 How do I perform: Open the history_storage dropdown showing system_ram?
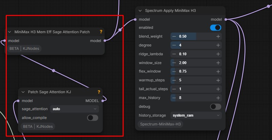coord(196,115)
